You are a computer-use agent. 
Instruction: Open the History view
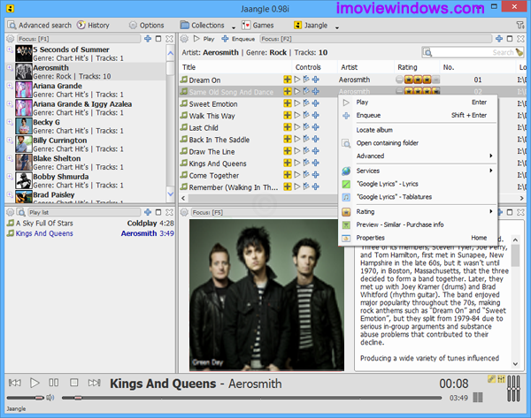tap(93, 26)
